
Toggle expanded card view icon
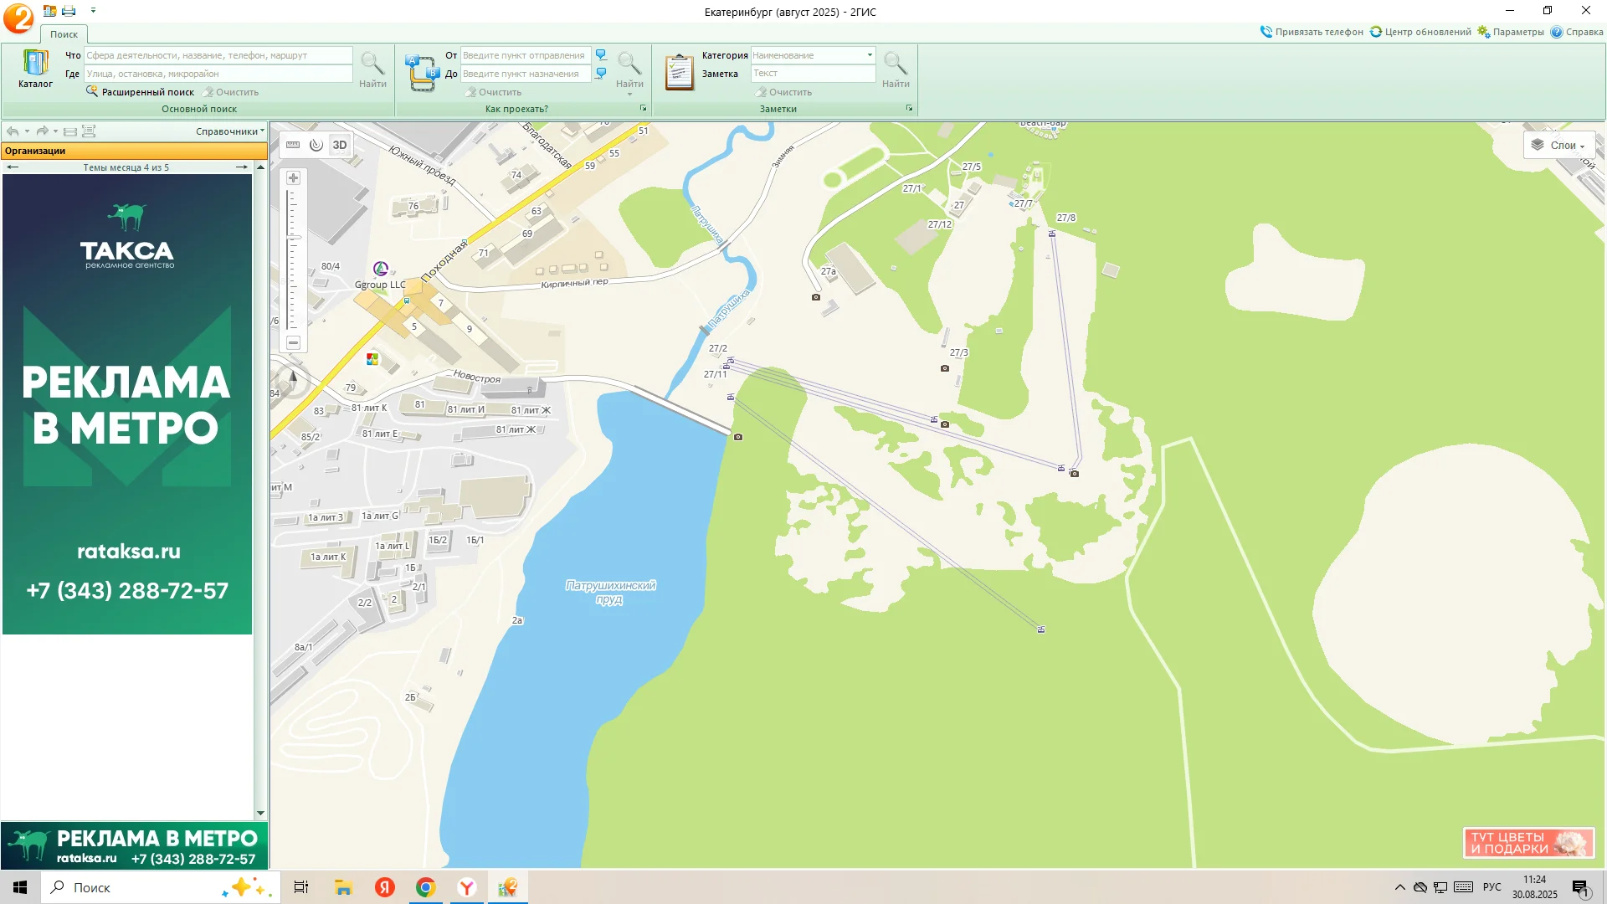tap(89, 131)
